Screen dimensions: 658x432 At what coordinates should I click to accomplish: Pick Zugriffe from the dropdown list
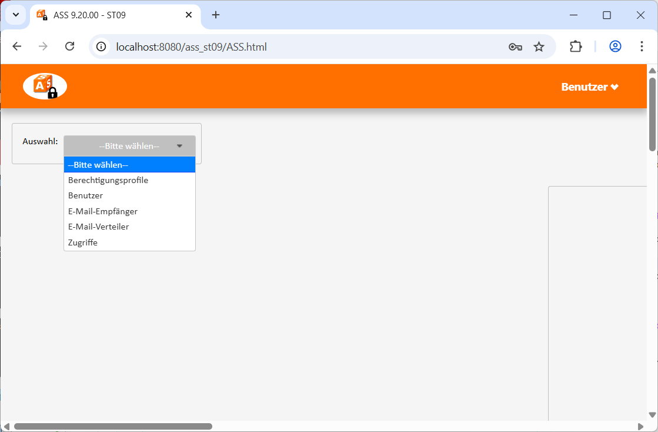click(x=129, y=242)
